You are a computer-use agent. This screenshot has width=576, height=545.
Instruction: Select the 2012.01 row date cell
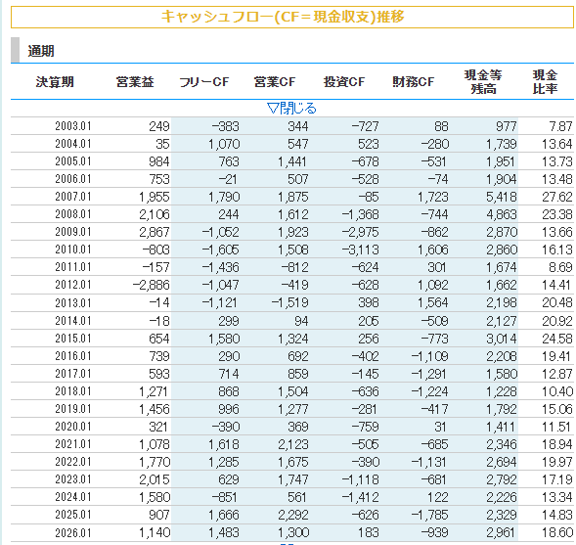point(72,285)
